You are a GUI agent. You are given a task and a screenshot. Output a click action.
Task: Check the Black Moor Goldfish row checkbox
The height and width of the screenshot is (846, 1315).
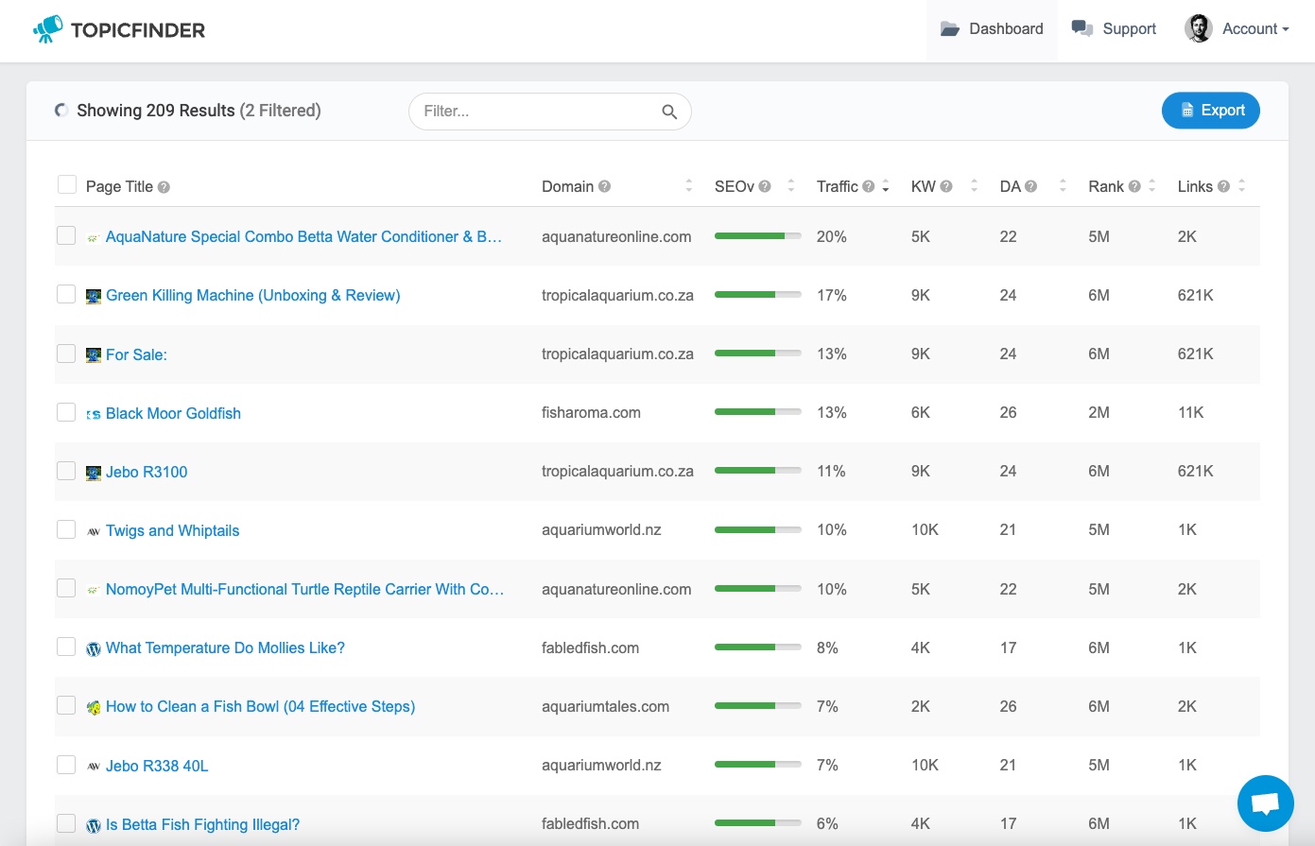tap(66, 411)
